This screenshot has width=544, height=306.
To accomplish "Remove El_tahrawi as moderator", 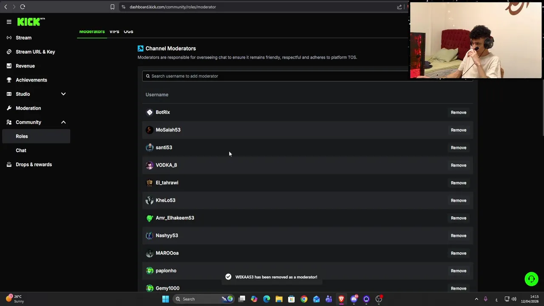I will [x=459, y=183].
